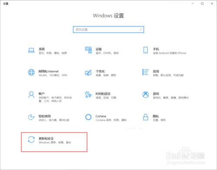Select the 轻松使用 heading text
The width and height of the screenshot is (217, 170).
[45, 116]
